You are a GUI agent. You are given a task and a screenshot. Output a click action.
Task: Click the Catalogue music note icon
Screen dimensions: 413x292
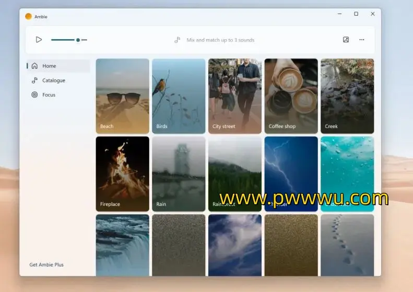coord(34,80)
